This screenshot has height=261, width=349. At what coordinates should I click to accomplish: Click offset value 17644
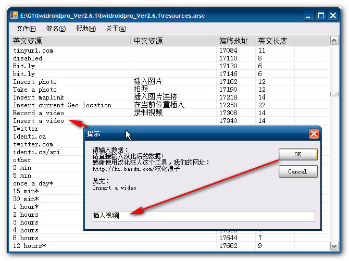(x=228, y=238)
